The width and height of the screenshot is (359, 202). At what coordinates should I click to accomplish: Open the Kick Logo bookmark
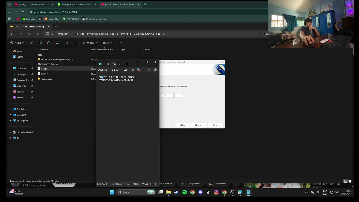point(29,19)
